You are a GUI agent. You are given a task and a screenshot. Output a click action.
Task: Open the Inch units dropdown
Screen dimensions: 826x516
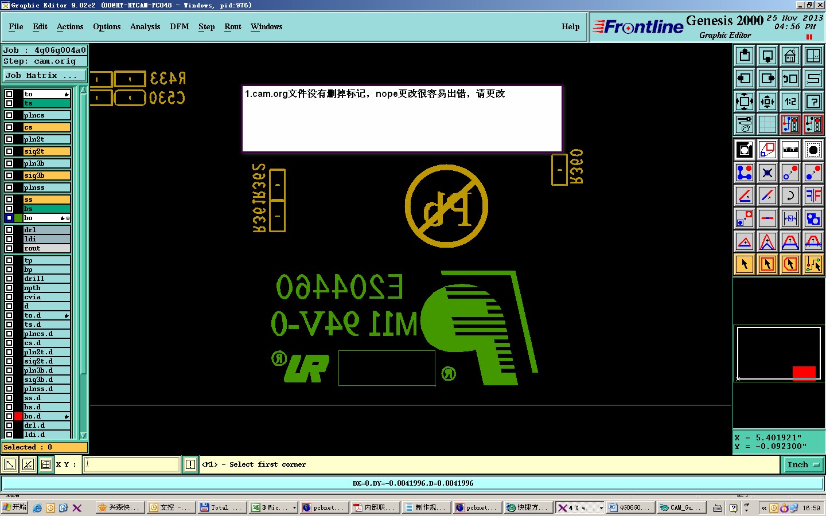pos(804,465)
